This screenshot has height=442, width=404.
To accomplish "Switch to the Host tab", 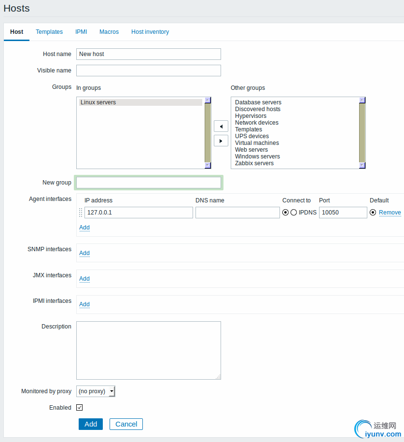I will tap(16, 32).
